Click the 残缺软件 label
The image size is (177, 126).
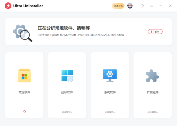click(67, 92)
